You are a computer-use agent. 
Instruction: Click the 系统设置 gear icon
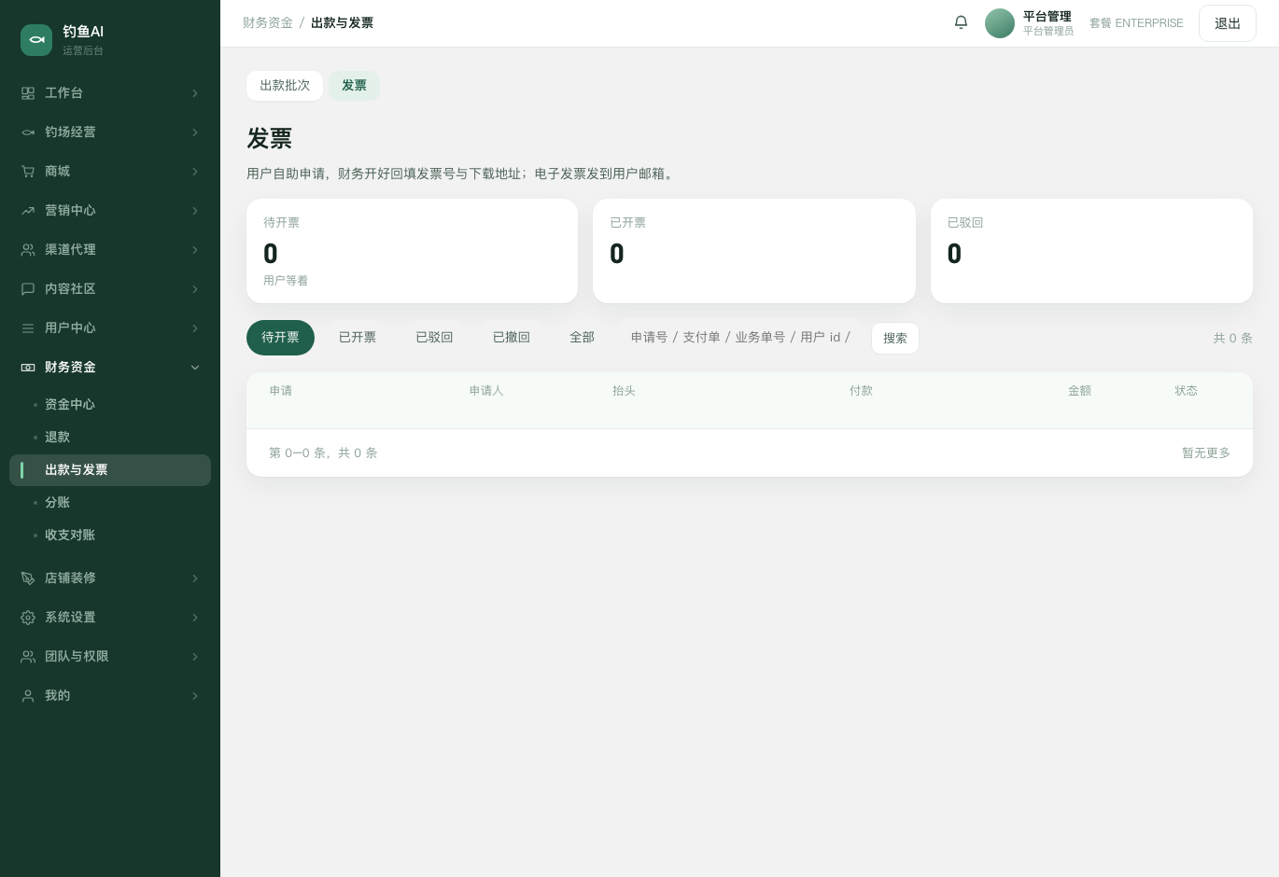pos(28,618)
